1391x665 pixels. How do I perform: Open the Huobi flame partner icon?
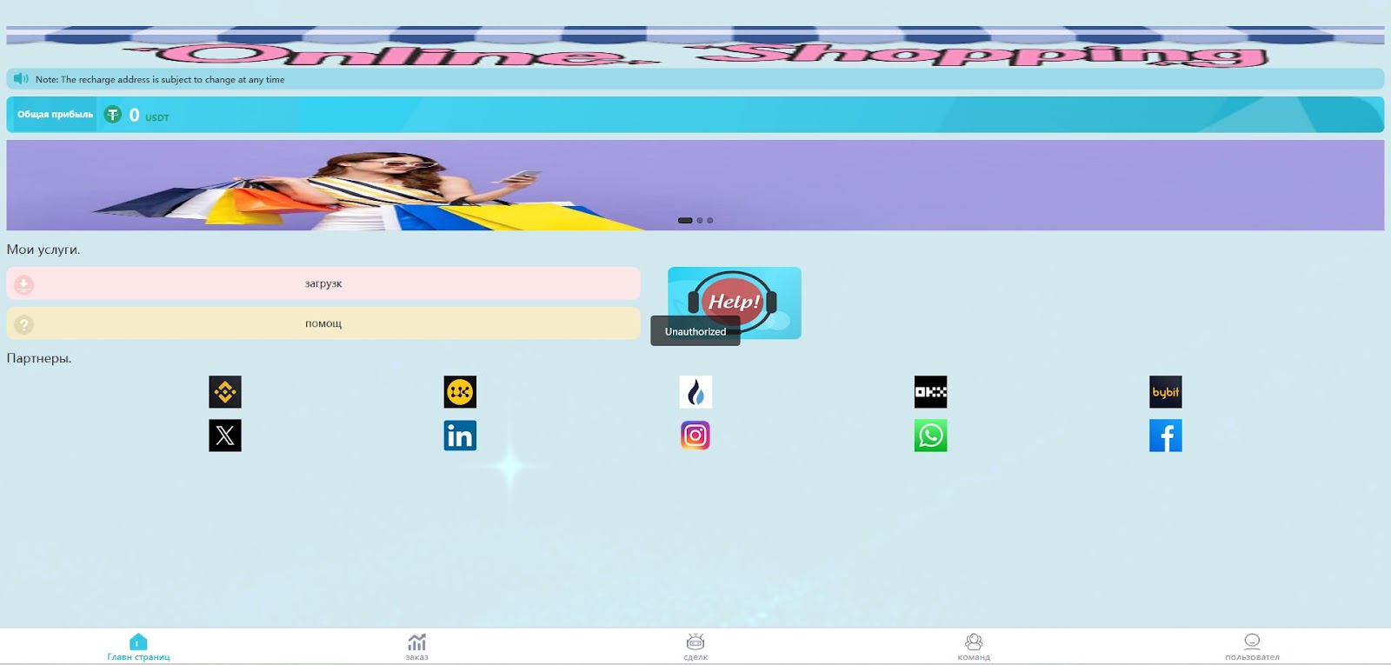point(695,392)
